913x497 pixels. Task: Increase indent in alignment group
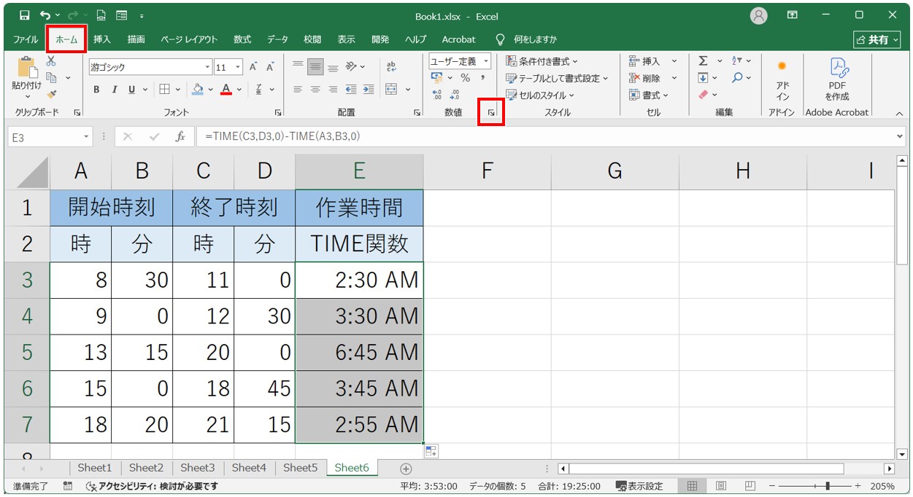(368, 89)
